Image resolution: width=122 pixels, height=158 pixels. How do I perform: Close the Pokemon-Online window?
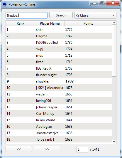pos(113,3)
